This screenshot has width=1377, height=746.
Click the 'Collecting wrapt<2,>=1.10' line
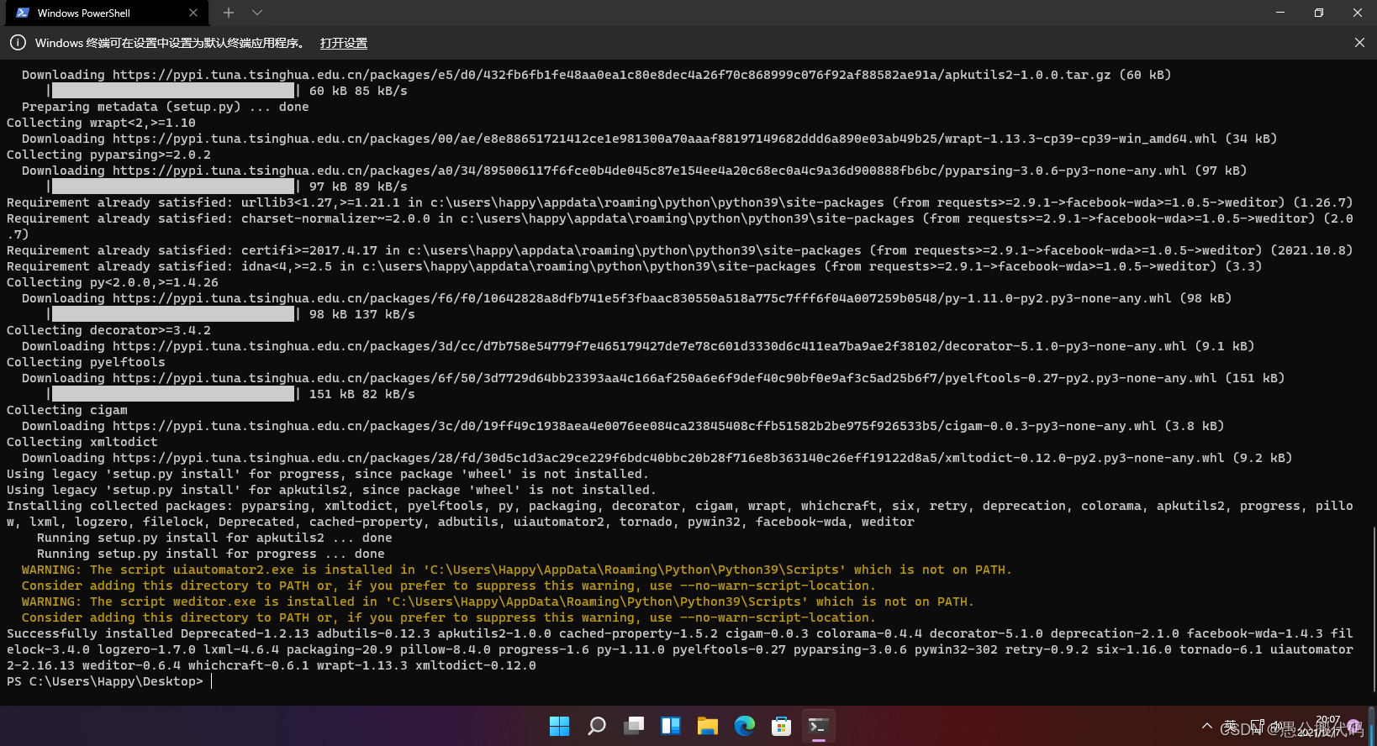(101, 123)
